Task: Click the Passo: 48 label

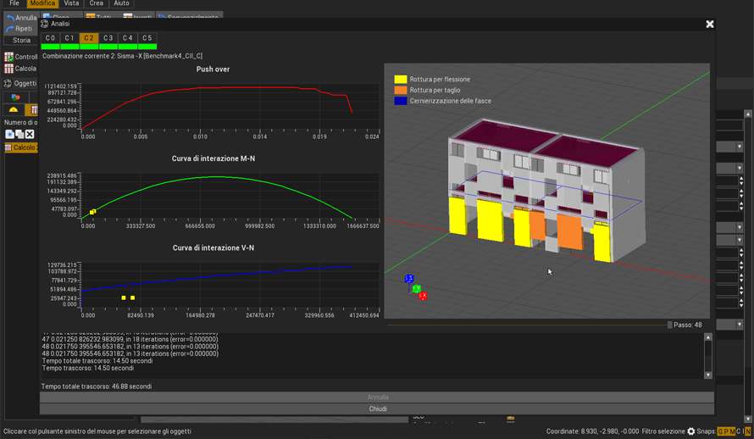Action: coord(688,325)
